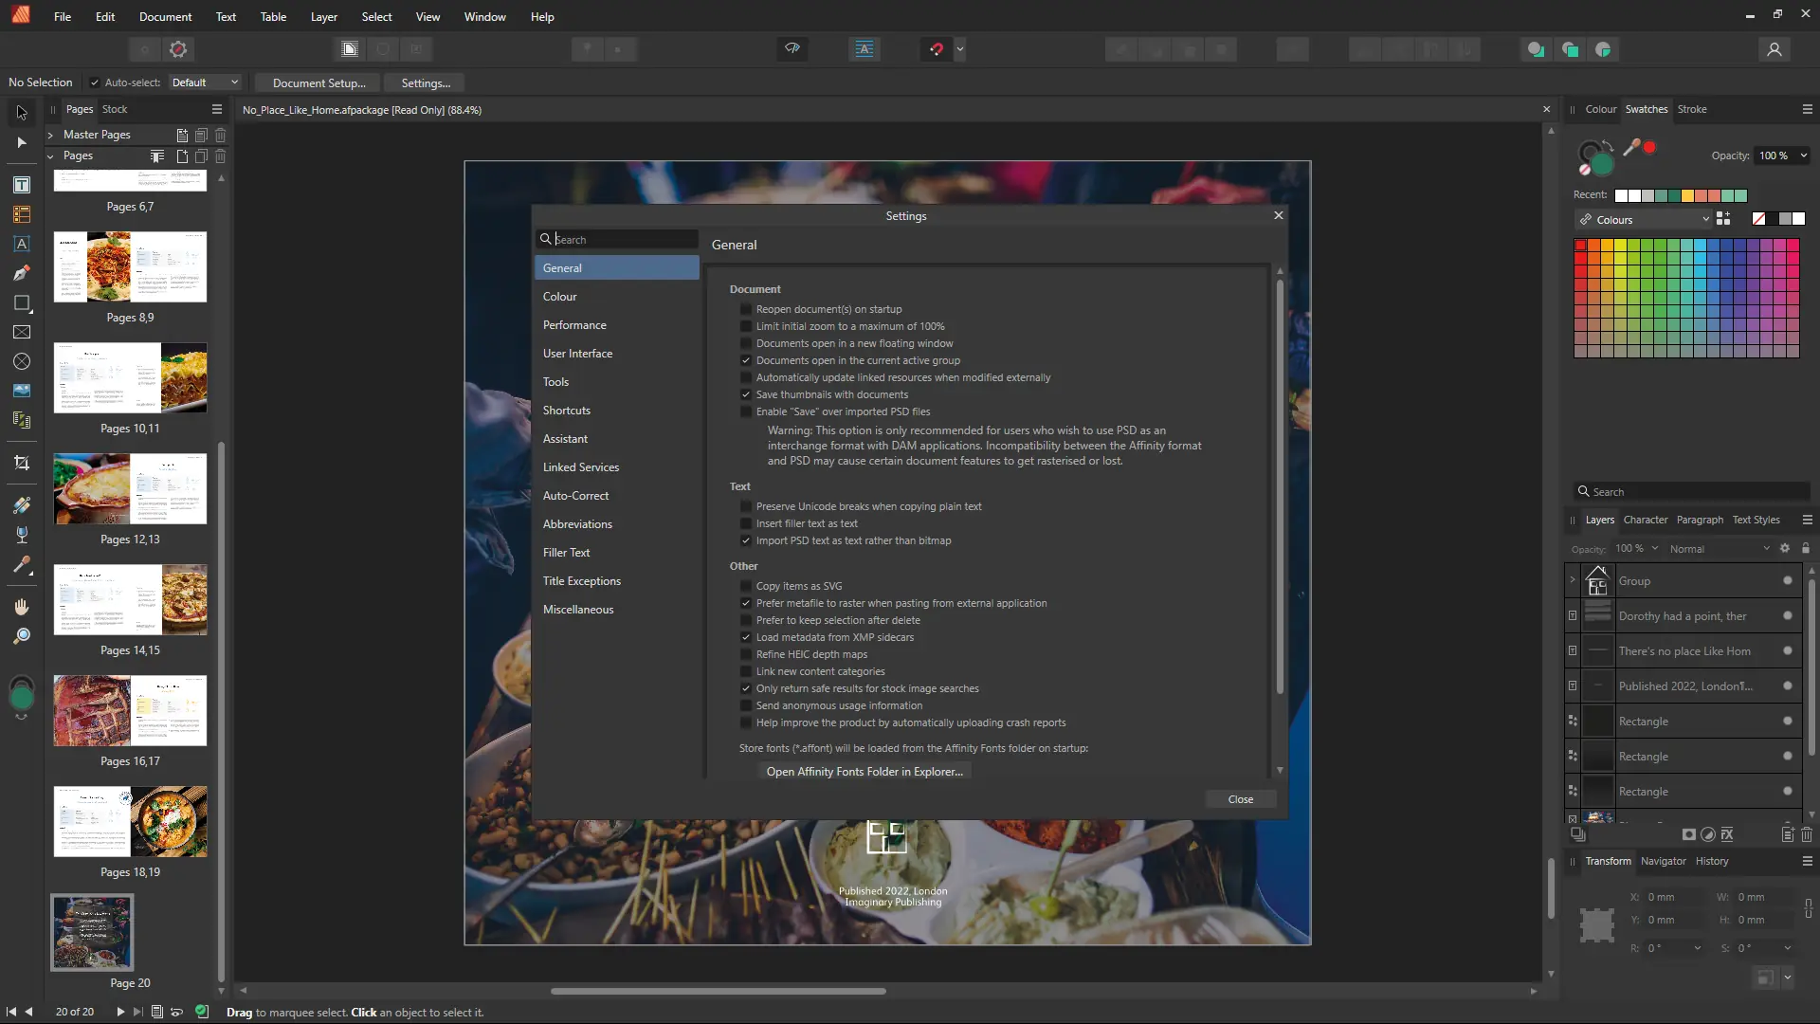The width and height of the screenshot is (1820, 1024).
Task: Click the Close button in Settings
Action: click(x=1240, y=799)
